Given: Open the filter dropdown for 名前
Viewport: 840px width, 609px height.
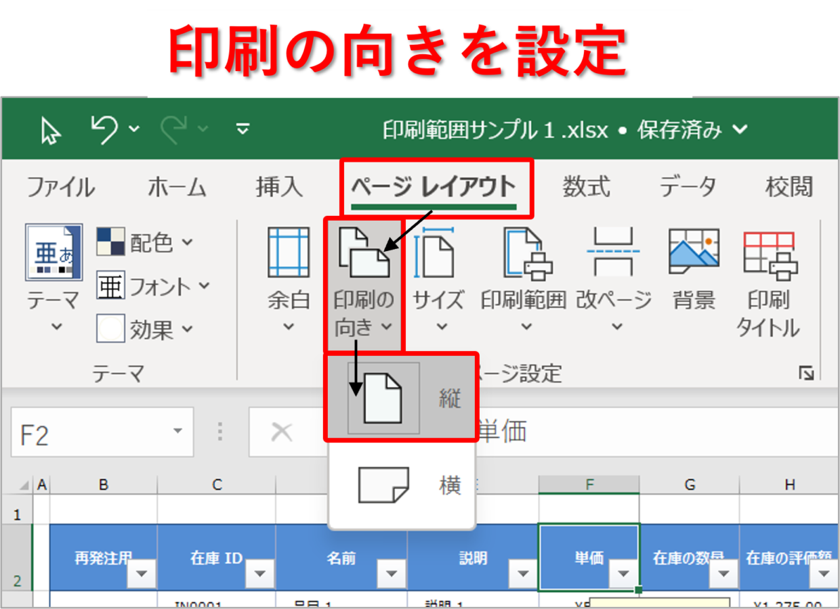Looking at the screenshot, I should click(392, 574).
